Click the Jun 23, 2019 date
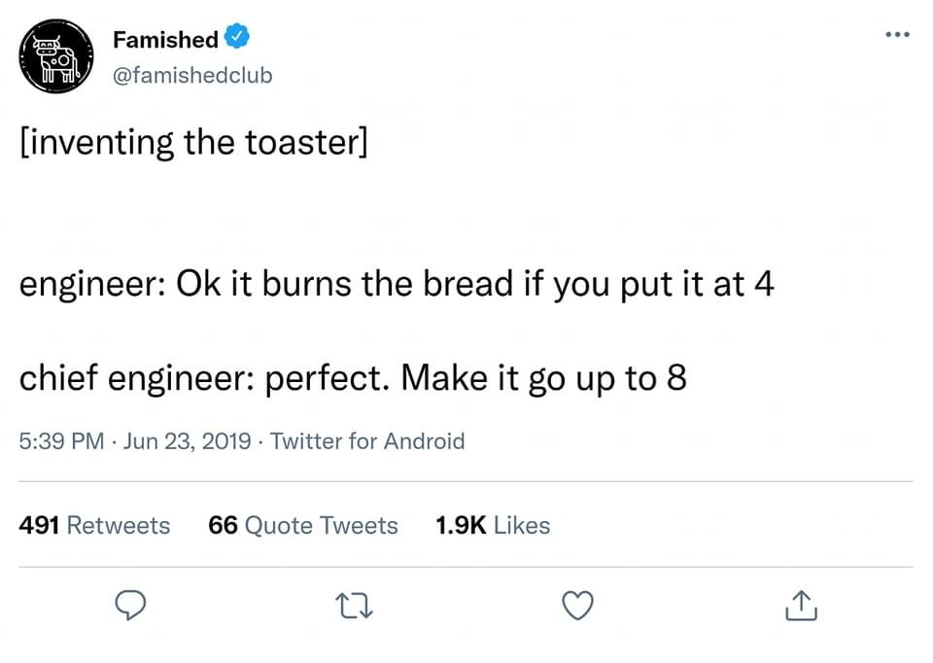 [190, 441]
